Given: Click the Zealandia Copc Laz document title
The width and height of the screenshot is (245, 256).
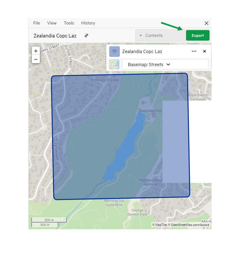Looking at the screenshot, I should [x=55, y=35].
